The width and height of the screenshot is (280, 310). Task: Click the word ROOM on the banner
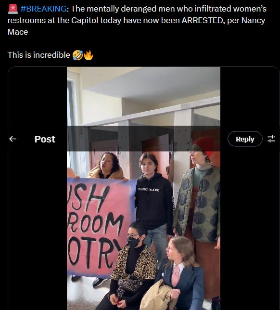(95, 222)
